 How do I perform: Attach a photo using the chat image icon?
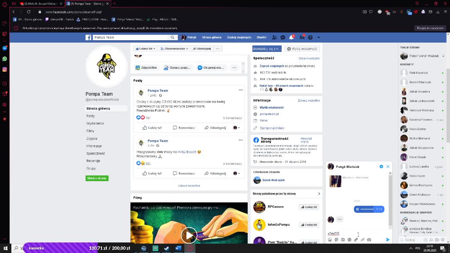(330, 239)
